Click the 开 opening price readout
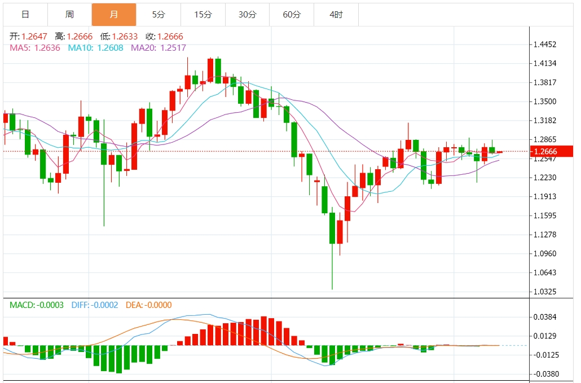Image resolution: width=581 pixels, height=383 pixels. (29, 36)
